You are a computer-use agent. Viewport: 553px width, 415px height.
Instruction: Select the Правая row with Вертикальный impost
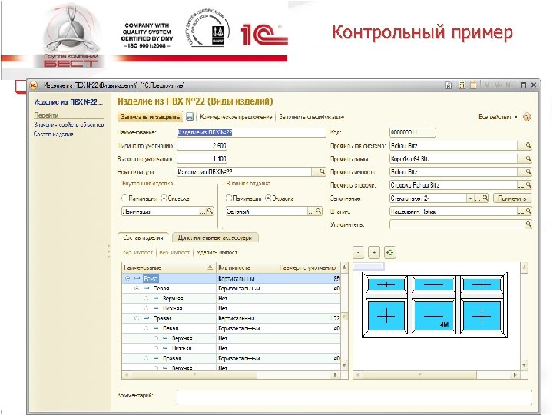coord(231,318)
